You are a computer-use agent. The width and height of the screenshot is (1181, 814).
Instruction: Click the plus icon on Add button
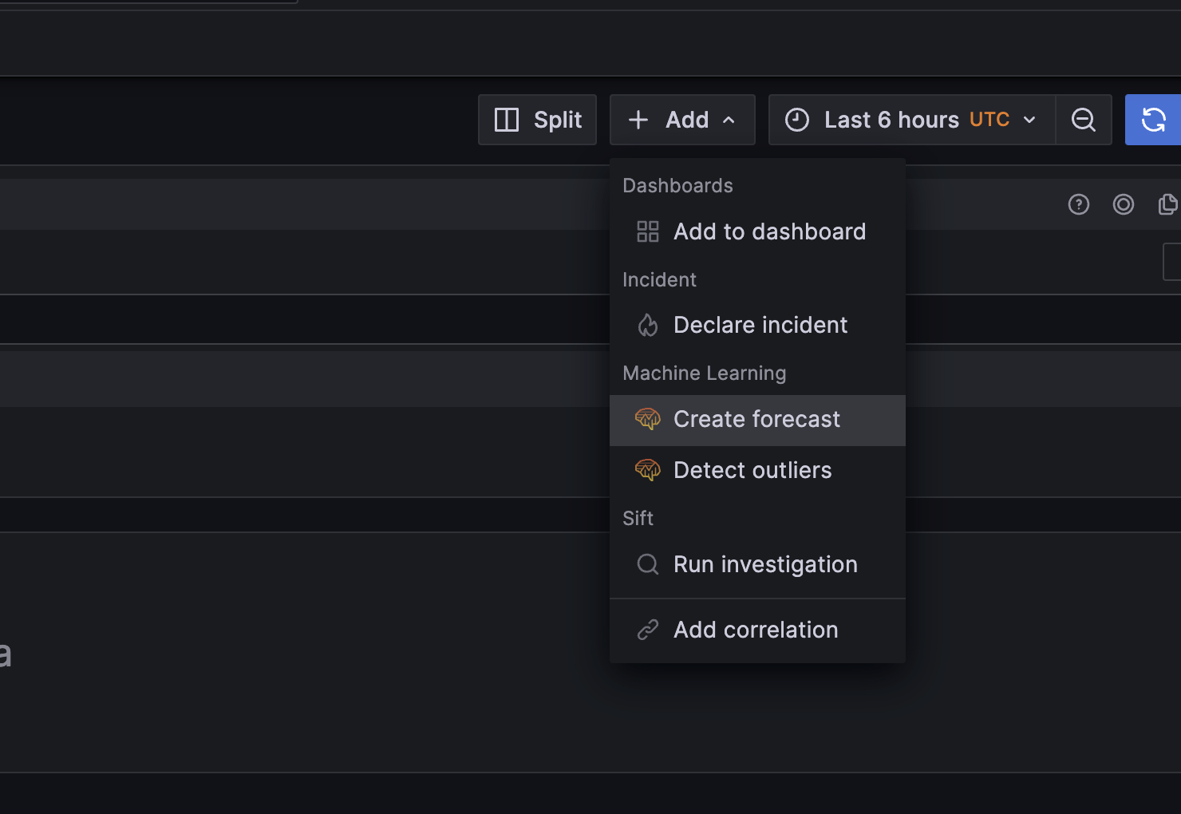[638, 120]
